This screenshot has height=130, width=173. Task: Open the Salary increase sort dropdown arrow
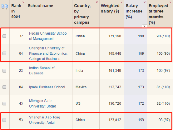coord(144,26)
